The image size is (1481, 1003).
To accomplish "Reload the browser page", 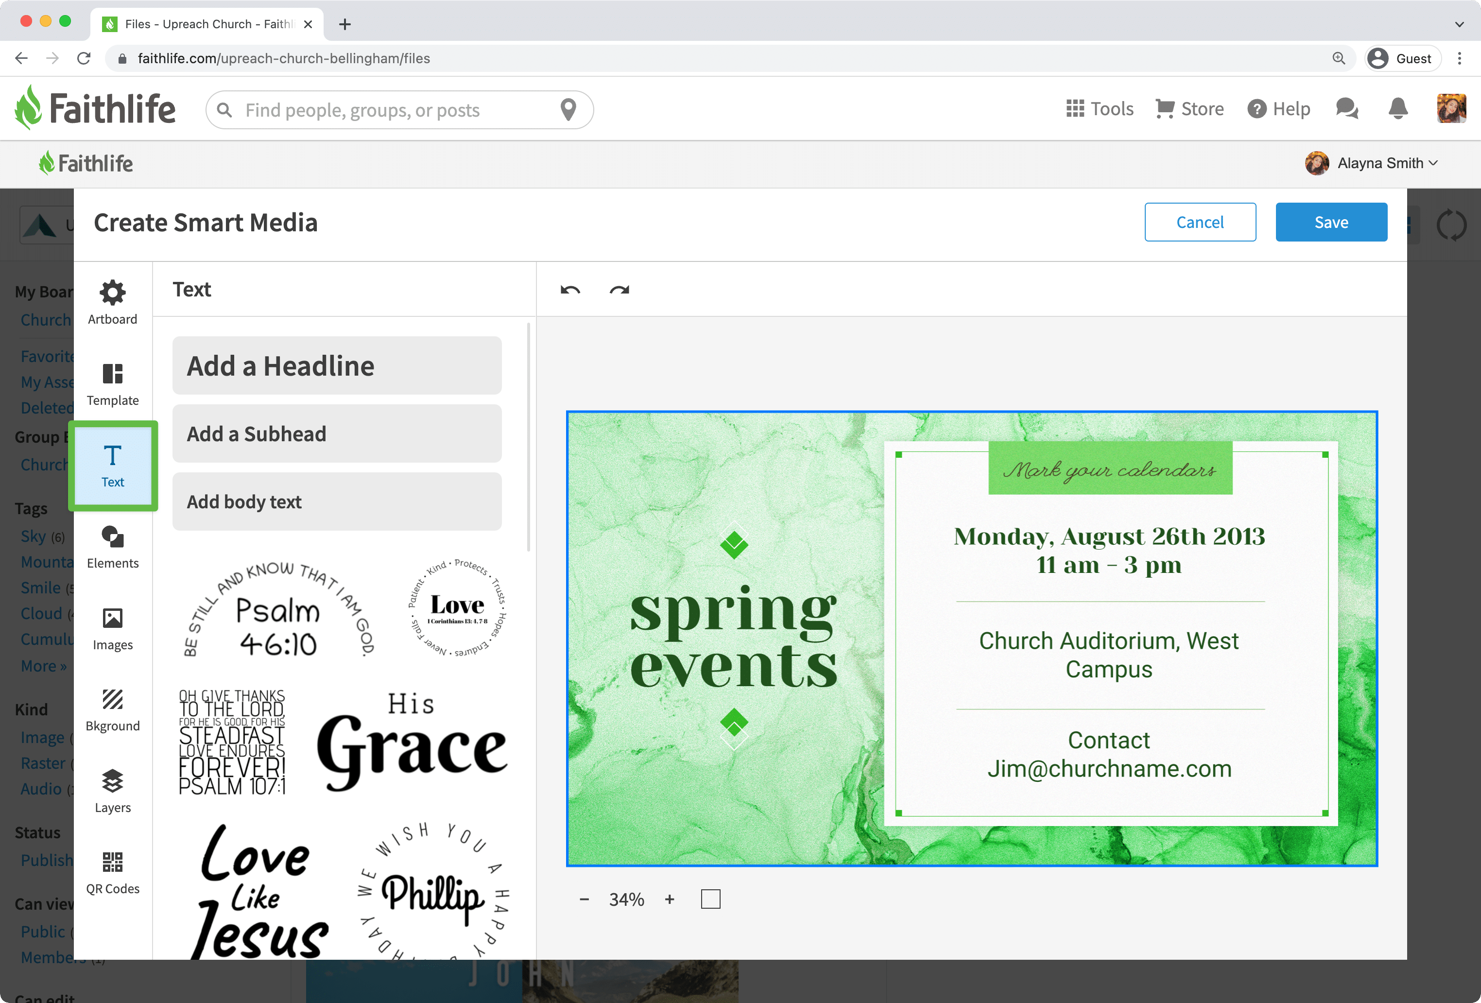I will [x=84, y=59].
